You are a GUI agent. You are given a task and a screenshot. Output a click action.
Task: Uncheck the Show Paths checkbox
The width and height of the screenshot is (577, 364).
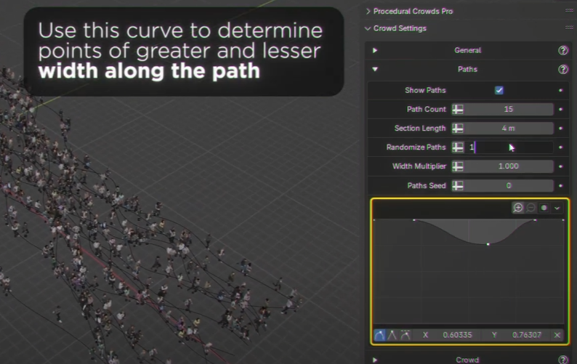[x=499, y=90]
